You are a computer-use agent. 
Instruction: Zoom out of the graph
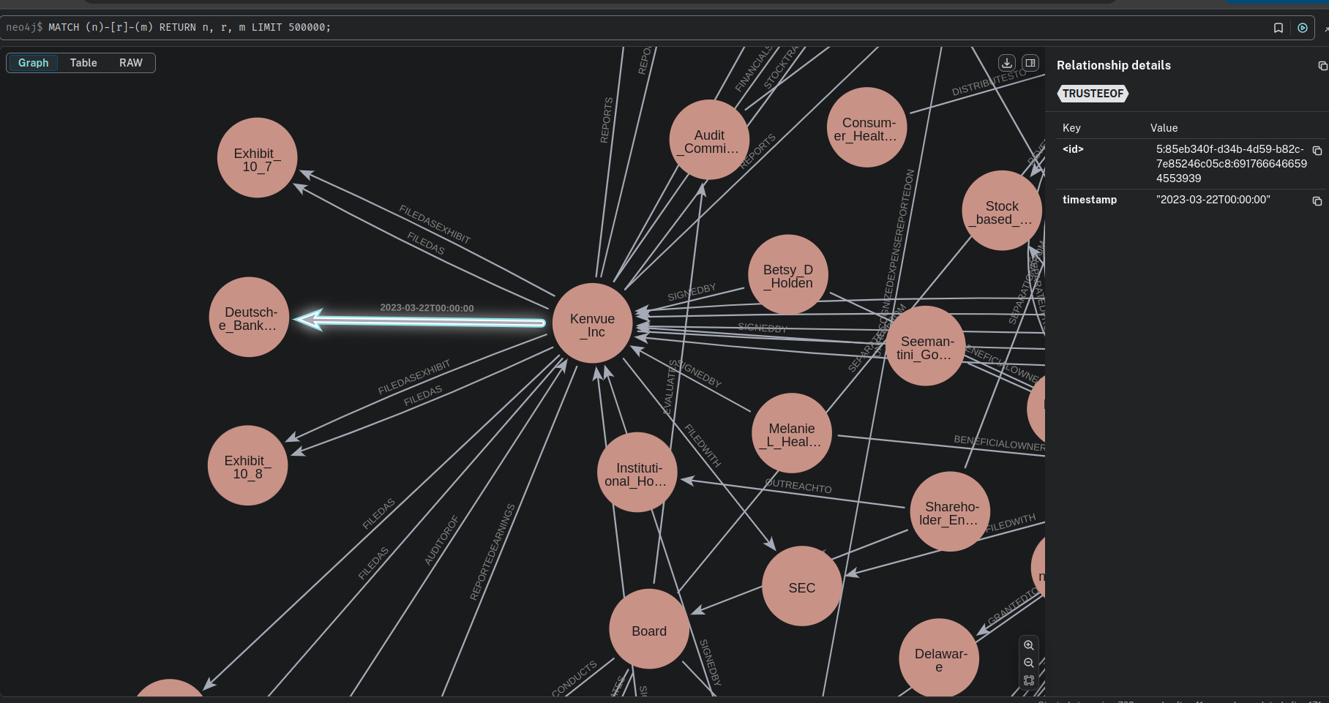click(1029, 663)
